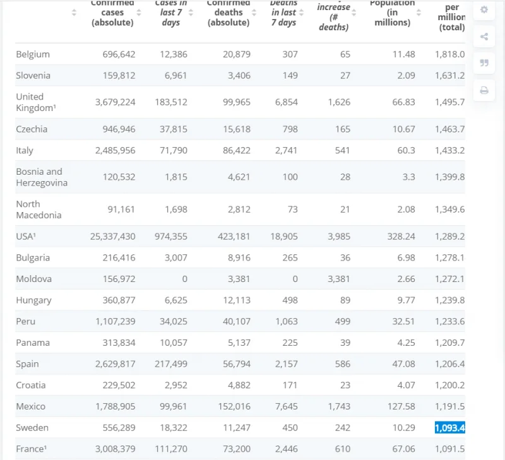This screenshot has height=460, width=505.
Task: Select the France row label
Action: click(x=31, y=449)
